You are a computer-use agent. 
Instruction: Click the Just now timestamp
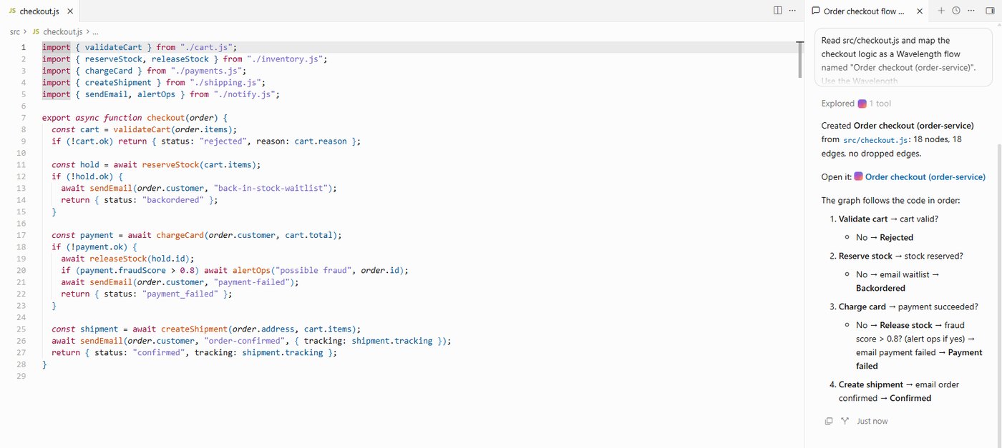click(872, 421)
